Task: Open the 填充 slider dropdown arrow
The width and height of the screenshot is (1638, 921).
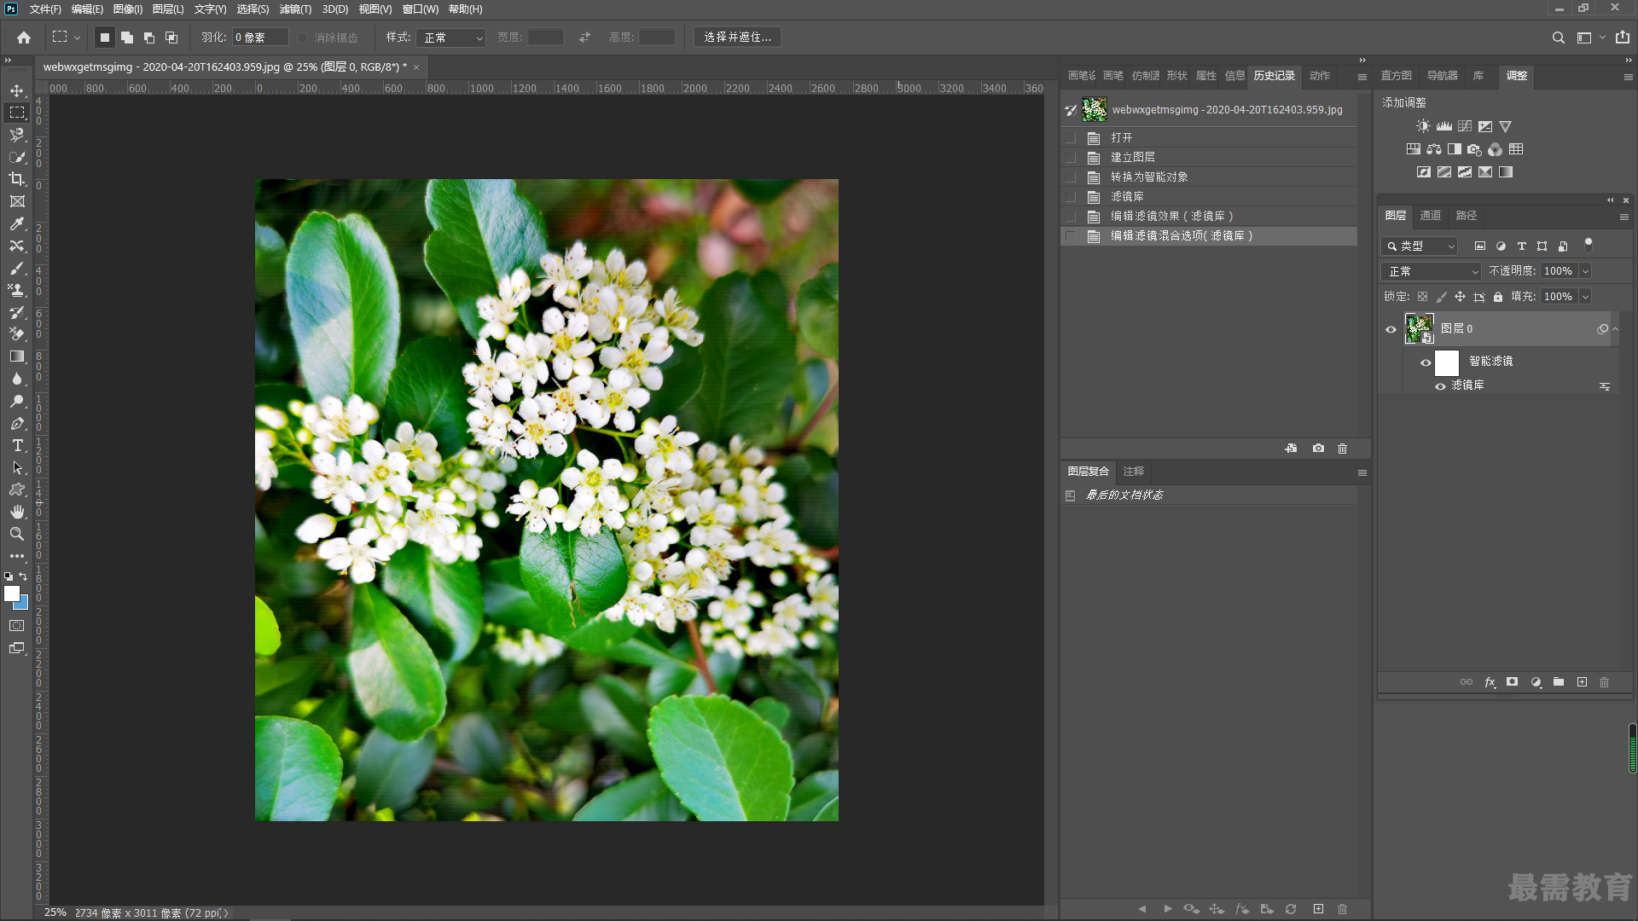Action: pos(1585,297)
